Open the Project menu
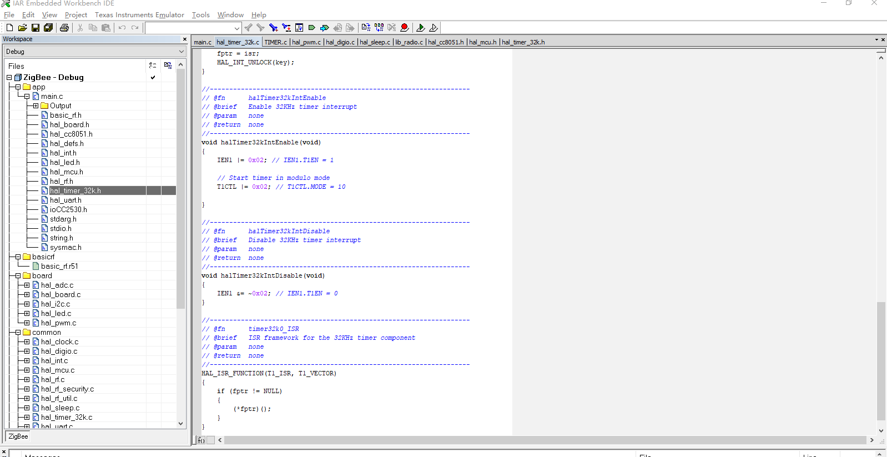This screenshot has height=457, width=887. point(76,15)
